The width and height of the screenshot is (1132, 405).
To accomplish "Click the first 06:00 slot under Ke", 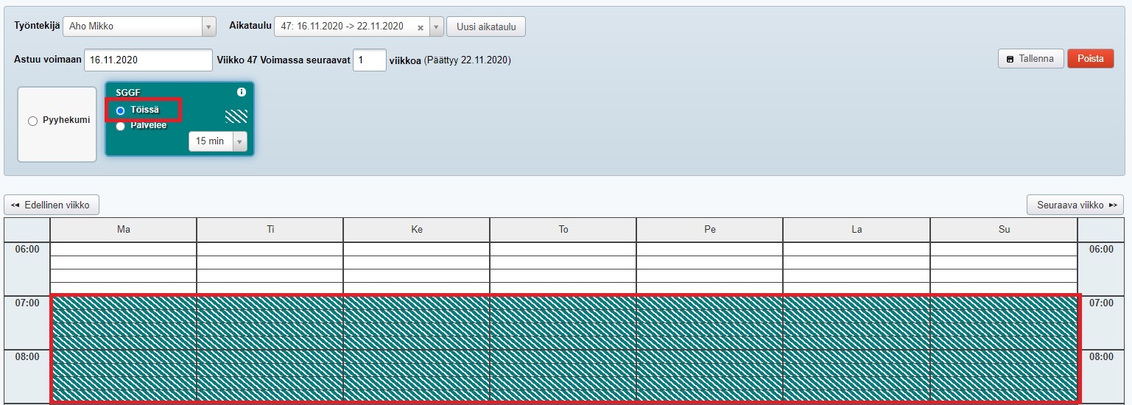I will tap(416, 250).
